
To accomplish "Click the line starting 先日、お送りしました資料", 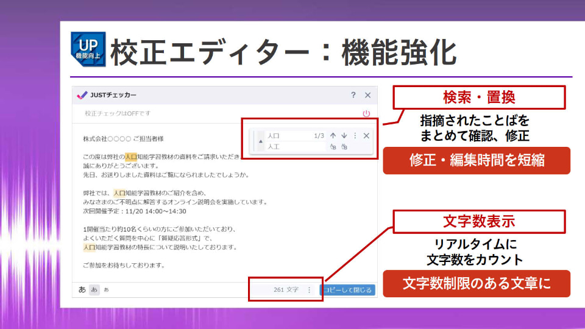I will click(x=166, y=175).
